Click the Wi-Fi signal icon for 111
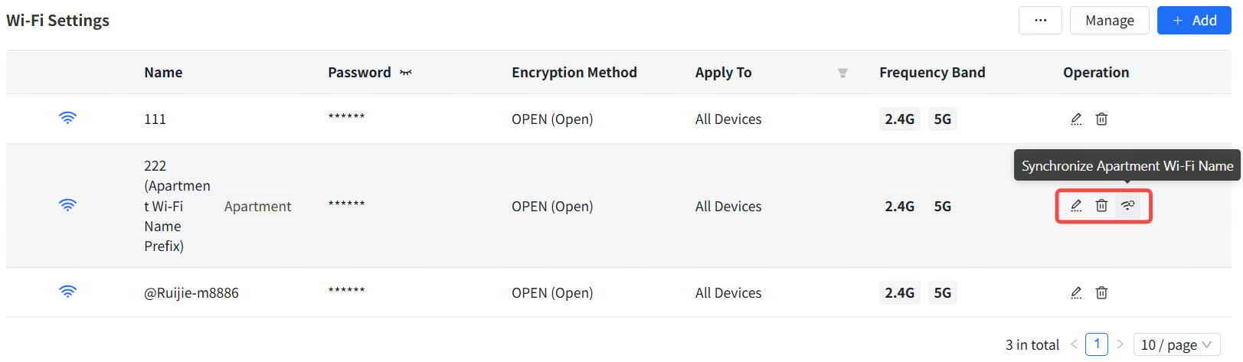Image resolution: width=1243 pixels, height=362 pixels. point(67,118)
